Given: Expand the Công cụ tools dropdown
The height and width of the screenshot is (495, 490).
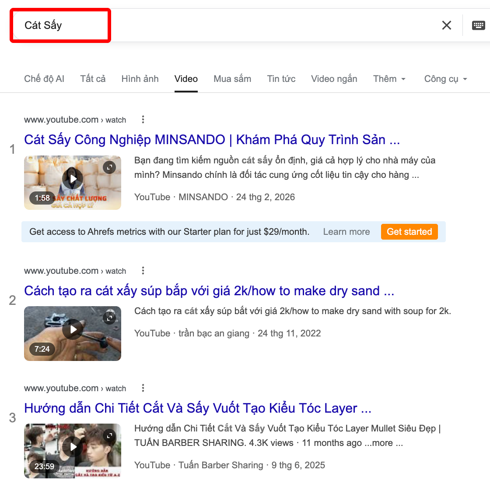Looking at the screenshot, I should tap(445, 79).
